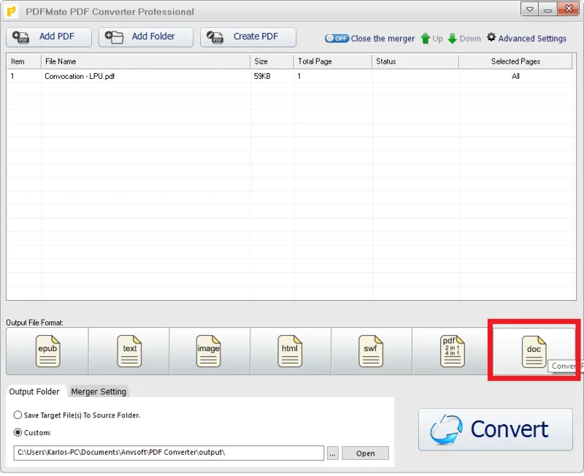Select epub output format

[x=47, y=351]
